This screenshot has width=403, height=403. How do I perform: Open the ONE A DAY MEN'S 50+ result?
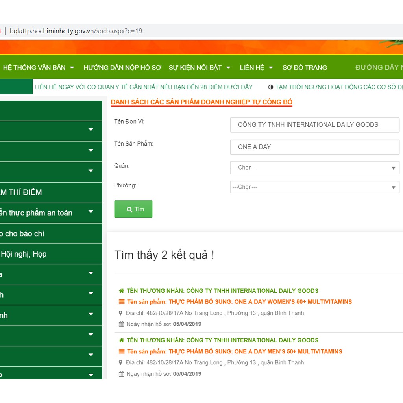pos(235,351)
